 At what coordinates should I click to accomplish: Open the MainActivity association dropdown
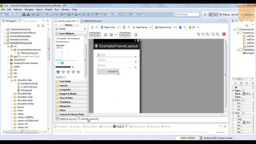pyautogui.click(x=165, y=27)
